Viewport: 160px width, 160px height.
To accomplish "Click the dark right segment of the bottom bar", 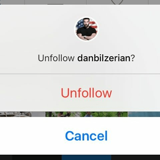I will [x=136, y=157].
